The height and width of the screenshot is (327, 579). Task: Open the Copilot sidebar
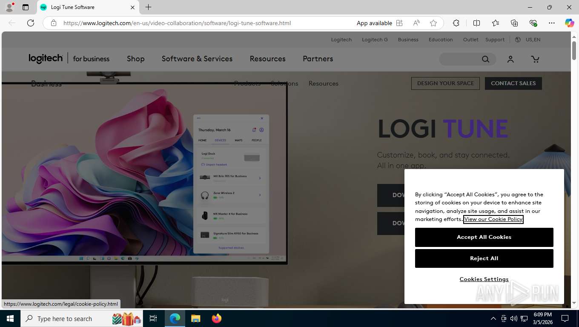pyautogui.click(x=569, y=23)
